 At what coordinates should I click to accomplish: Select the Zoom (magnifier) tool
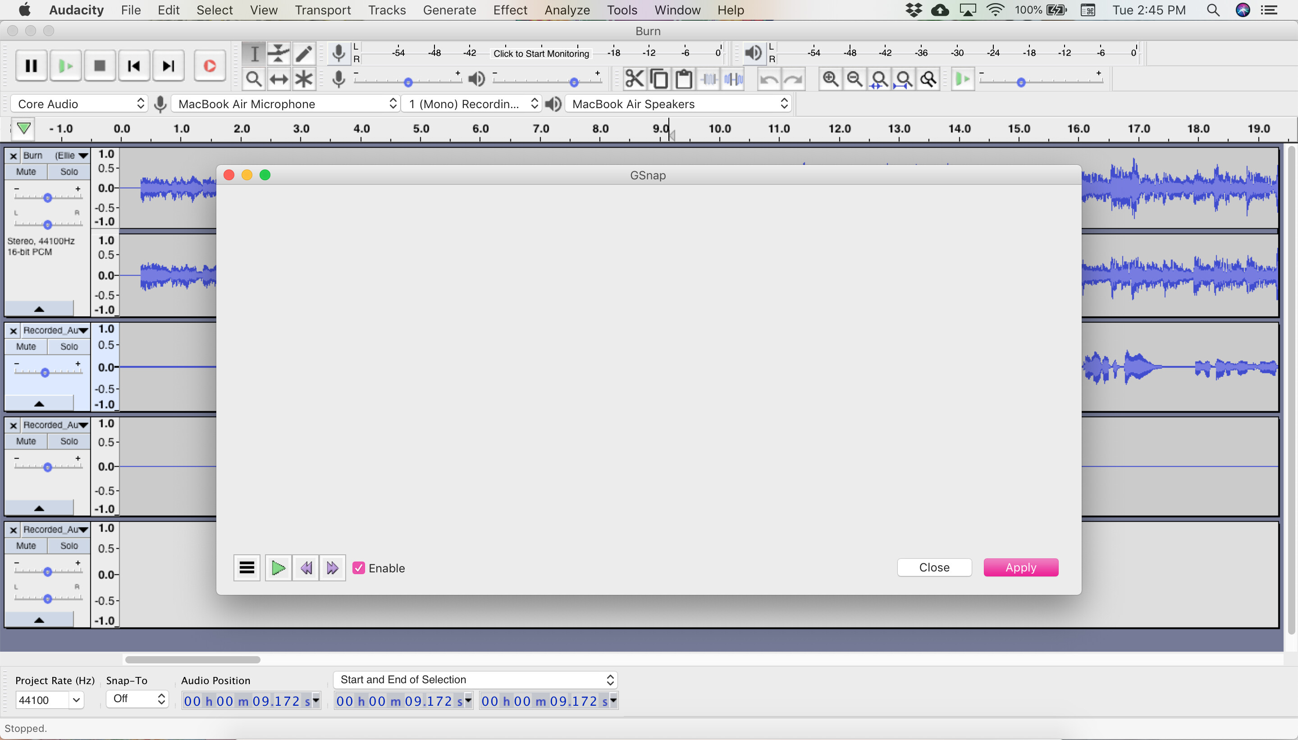coord(254,79)
